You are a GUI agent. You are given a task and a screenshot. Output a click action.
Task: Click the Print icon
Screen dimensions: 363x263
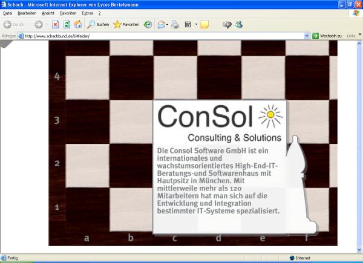click(175, 25)
